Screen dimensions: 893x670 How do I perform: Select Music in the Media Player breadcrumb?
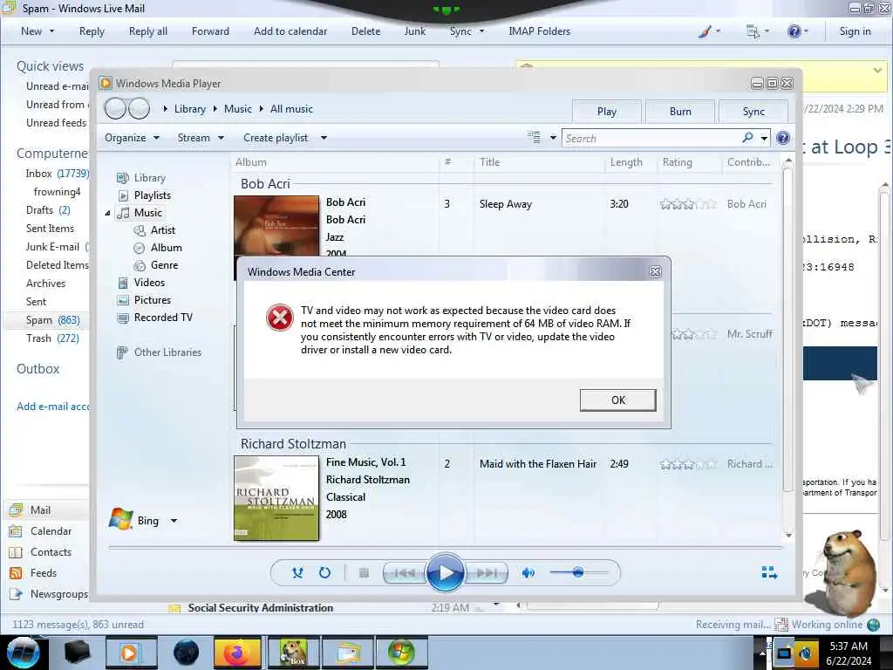pos(237,109)
